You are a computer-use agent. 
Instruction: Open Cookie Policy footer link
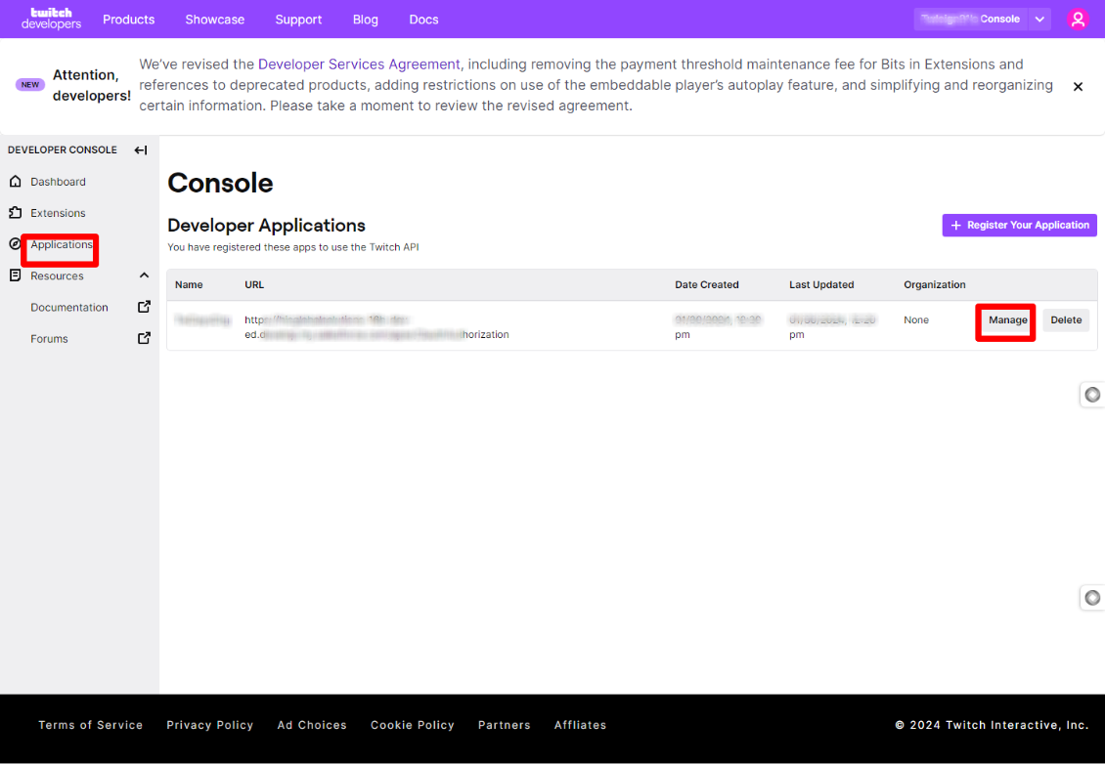[x=413, y=725]
